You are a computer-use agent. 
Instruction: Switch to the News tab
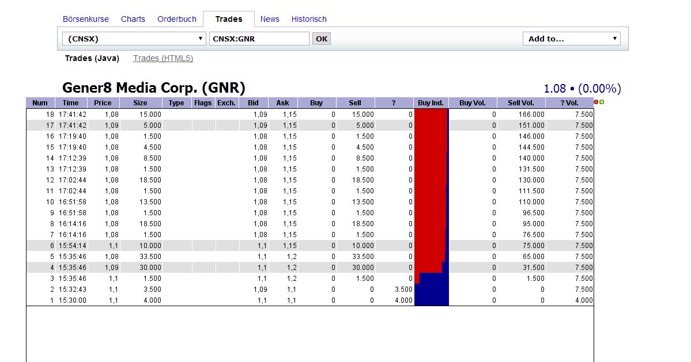[x=270, y=19]
